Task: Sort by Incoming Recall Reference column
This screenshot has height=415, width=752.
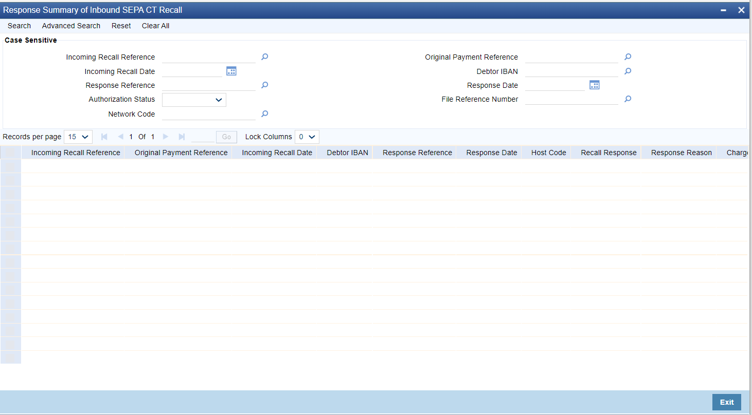Action: point(76,153)
